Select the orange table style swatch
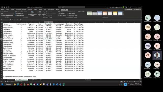Viewport: 163px width, 92px height. (x=105, y=13)
